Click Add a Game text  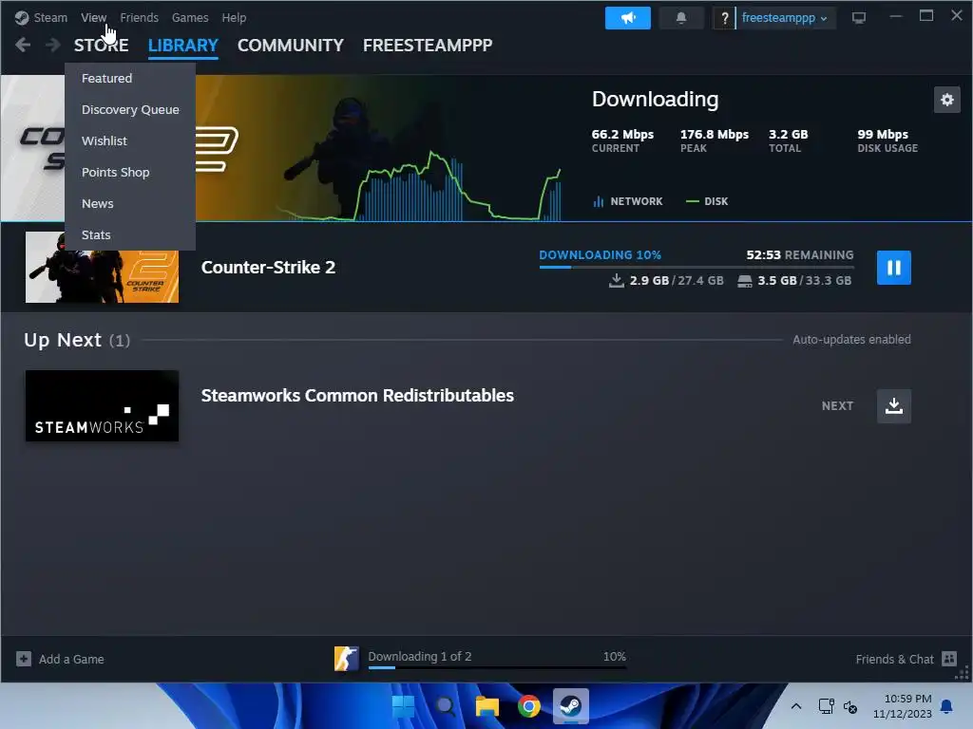pyautogui.click(x=71, y=660)
